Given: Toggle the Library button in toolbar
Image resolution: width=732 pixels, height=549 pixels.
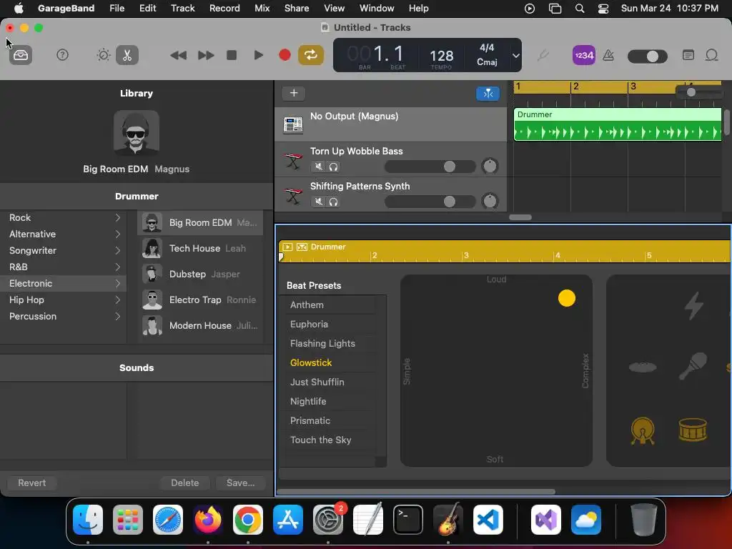Looking at the screenshot, I should pyautogui.click(x=21, y=55).
